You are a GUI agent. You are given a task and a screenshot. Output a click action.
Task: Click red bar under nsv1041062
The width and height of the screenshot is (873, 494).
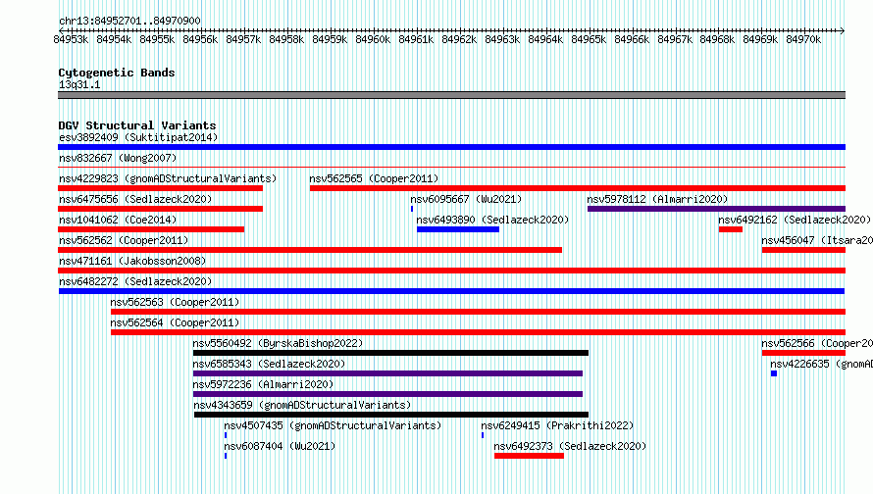click(x=151, y=229)
